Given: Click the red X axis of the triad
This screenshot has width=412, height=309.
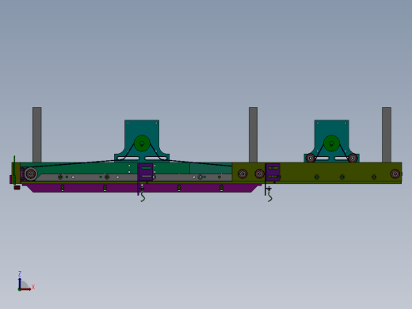Looking at the screenshot, I should (25, 289).
